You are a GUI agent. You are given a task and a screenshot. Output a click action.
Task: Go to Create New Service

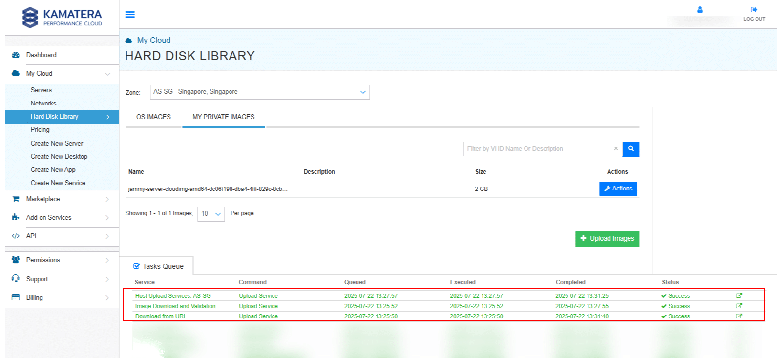coord(58,183)
